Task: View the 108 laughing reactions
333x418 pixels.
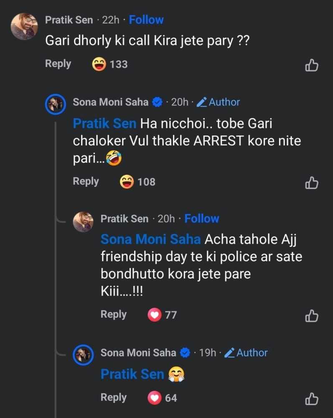Action: (x=137, y=182)
